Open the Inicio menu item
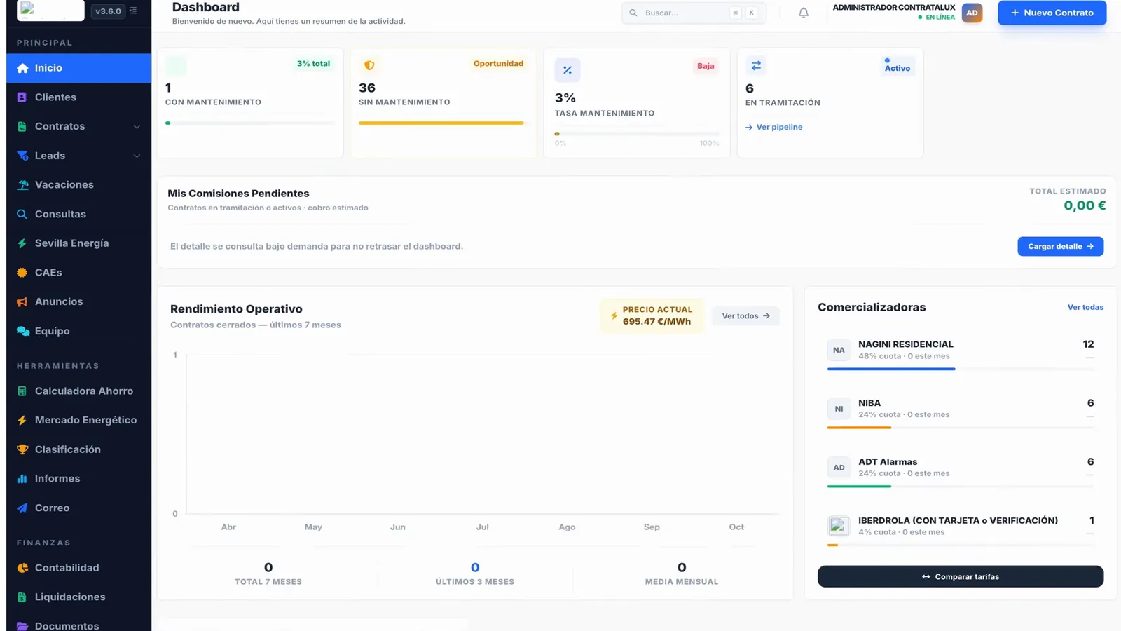This screenshot has width=1121, height=631. click(x=78, y=68)
